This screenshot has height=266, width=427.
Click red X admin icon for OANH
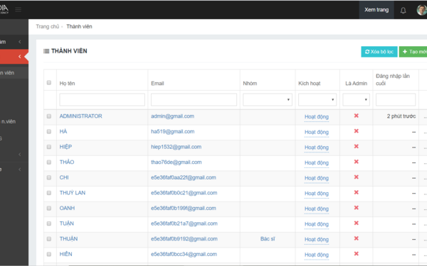[x=357, y=208]
